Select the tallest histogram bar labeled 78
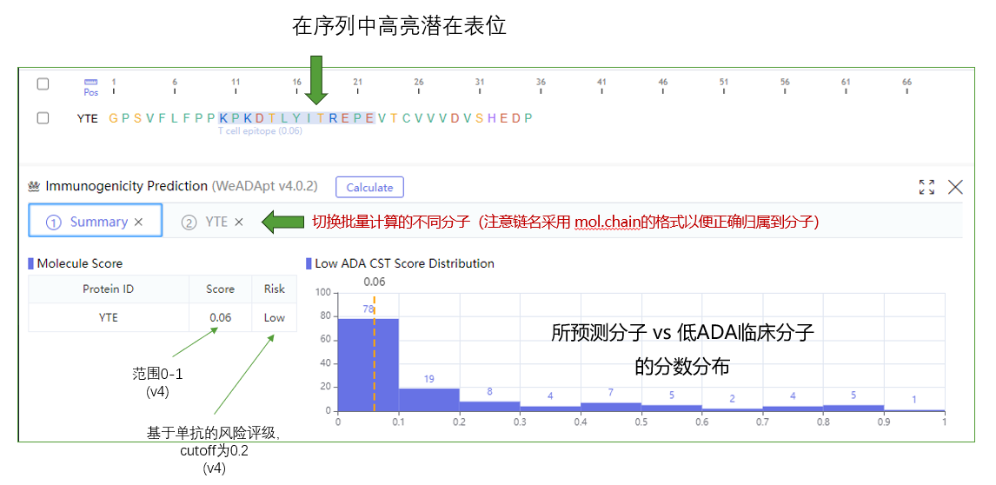Viewport: 996px width, 485px height. 368,363
